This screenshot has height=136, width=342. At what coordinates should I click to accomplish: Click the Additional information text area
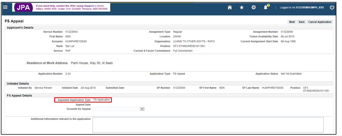(208, 125)
